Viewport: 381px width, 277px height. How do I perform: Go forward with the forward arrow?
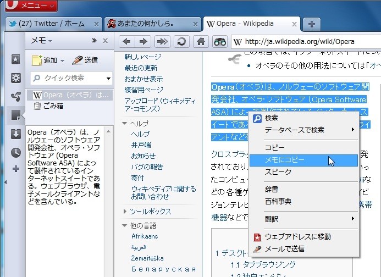(x=143, y=42)
